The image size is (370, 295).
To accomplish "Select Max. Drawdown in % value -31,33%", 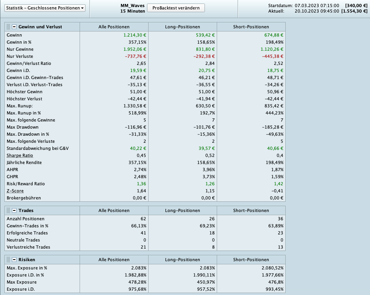I will click(x=138, y=134).
